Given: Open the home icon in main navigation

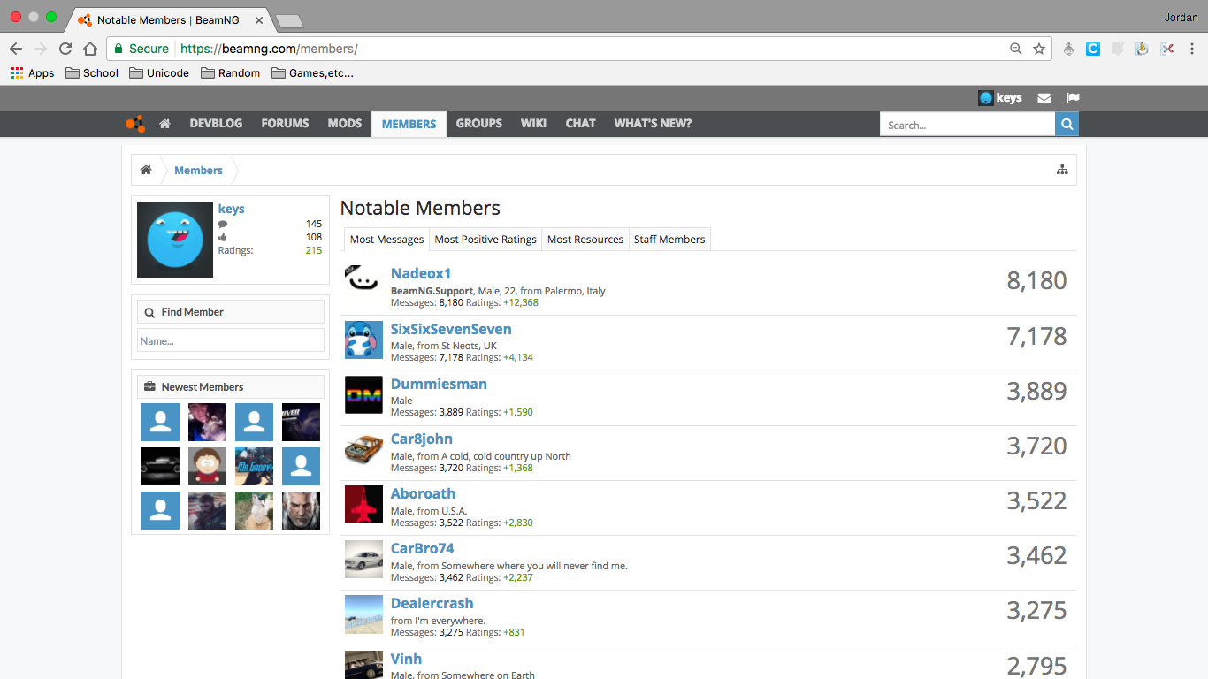Looking at the screenshot, I should [164, 124].
